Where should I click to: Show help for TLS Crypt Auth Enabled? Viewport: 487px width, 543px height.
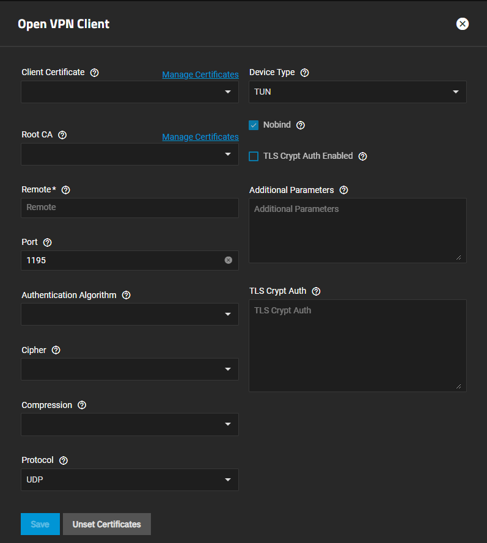tap(362, 156)
